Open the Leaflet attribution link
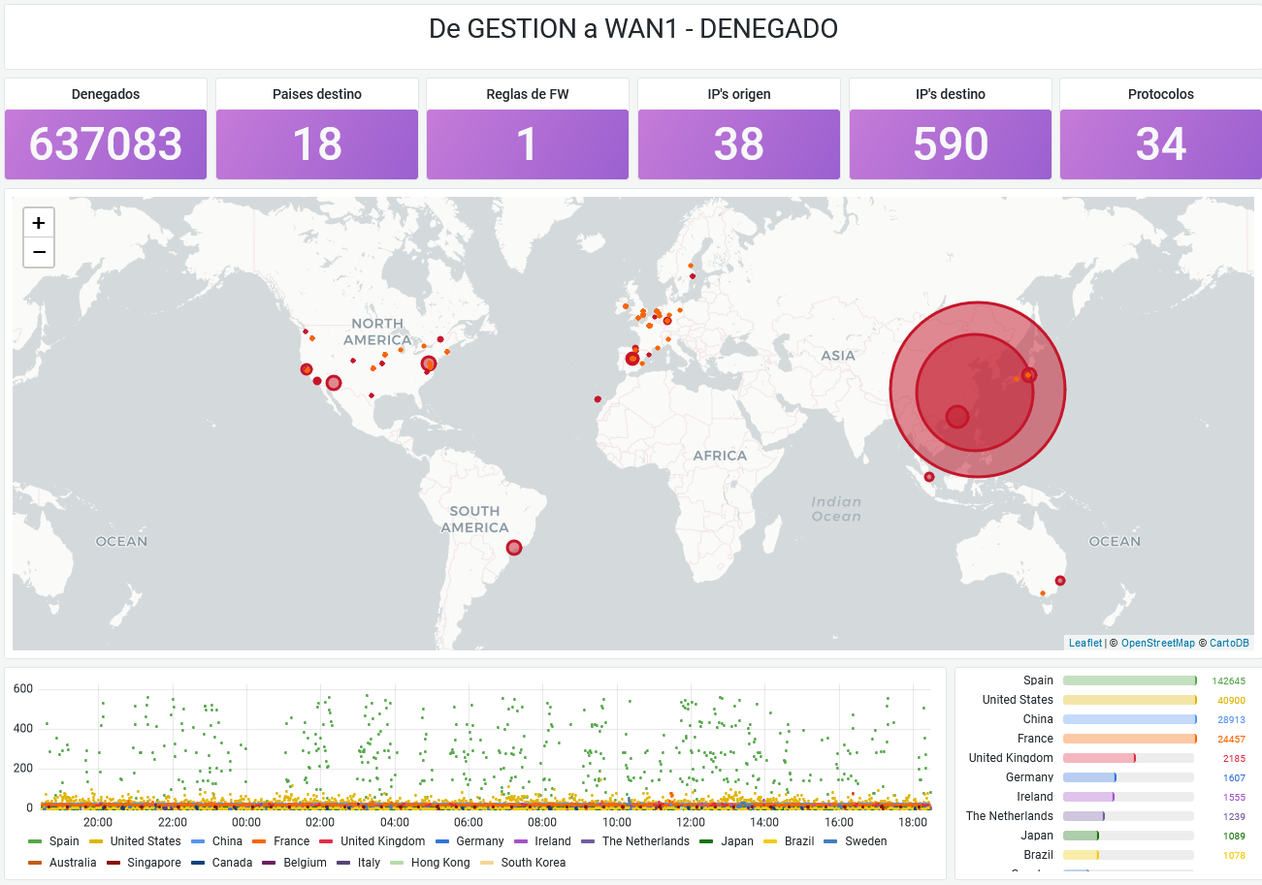Viewport: 1262px width, 885px height. [1085, 643]
